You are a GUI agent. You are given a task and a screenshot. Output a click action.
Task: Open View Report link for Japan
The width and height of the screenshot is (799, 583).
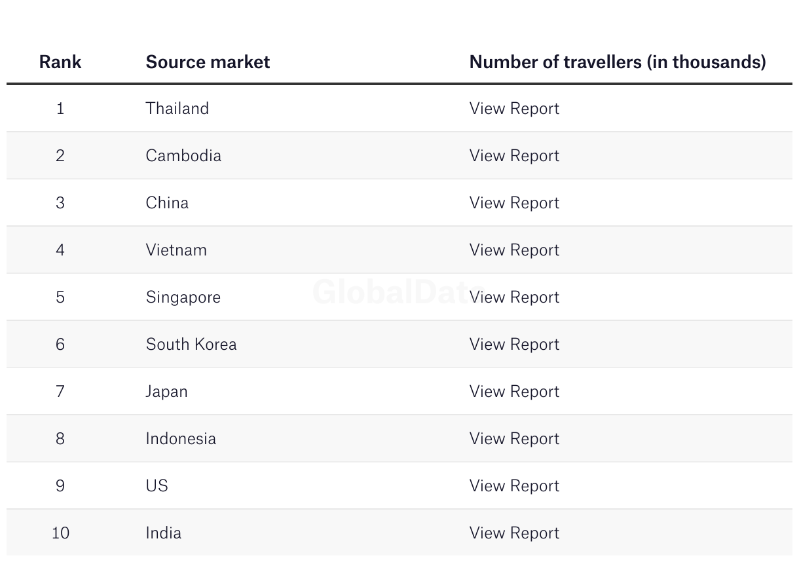pyautogui.click(x=514, y=391)
